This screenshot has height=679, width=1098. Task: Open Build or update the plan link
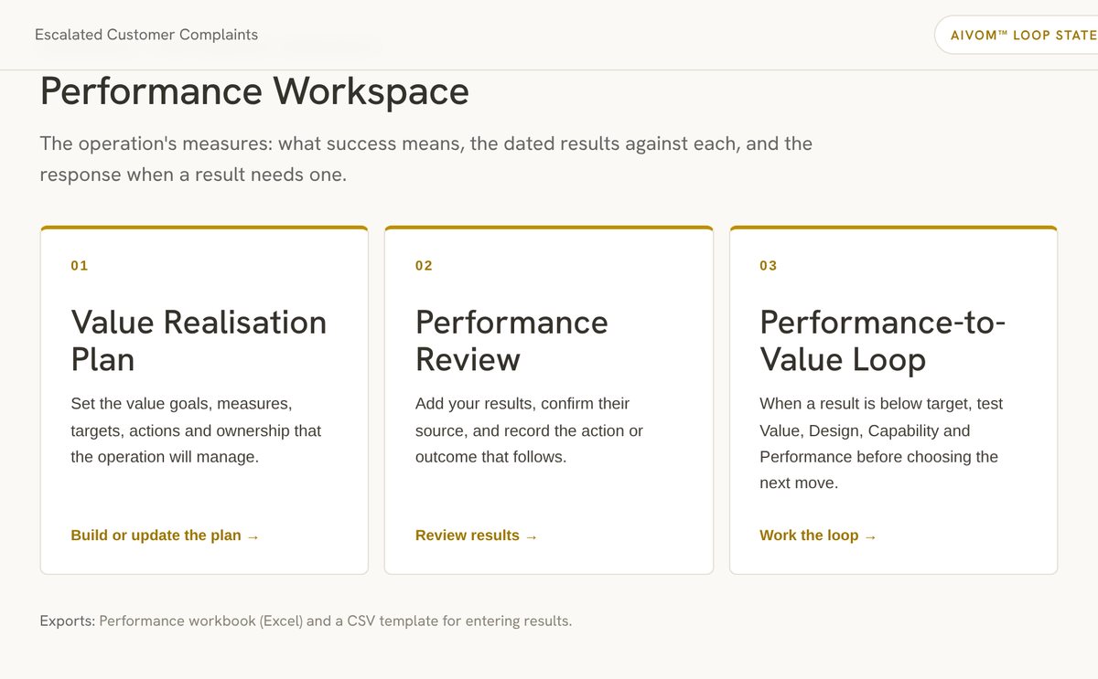[x=165, y=536]
